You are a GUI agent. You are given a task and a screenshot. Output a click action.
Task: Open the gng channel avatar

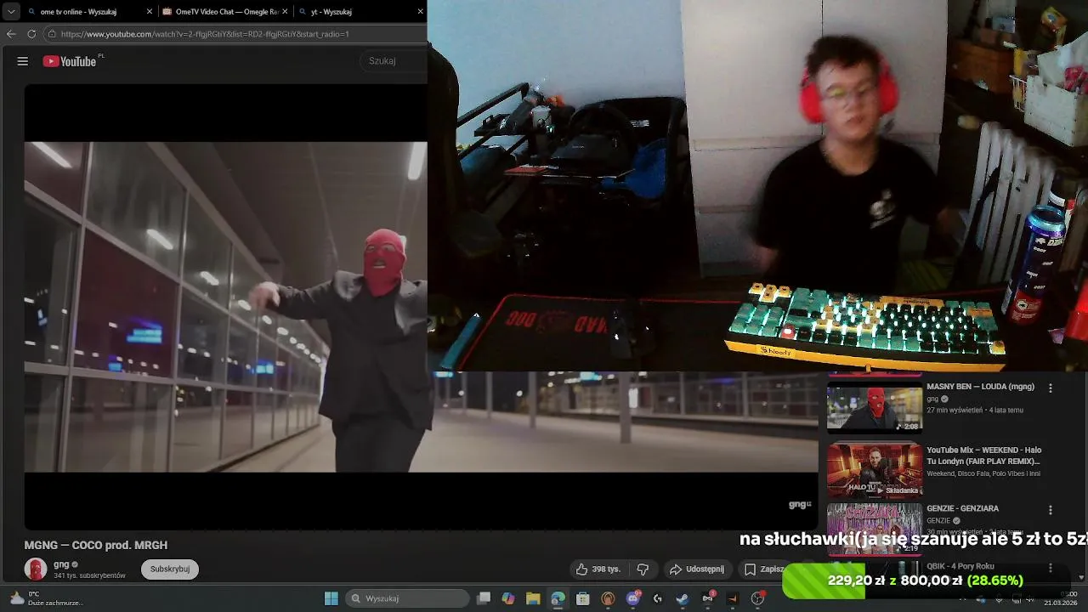tap(36, 569)
